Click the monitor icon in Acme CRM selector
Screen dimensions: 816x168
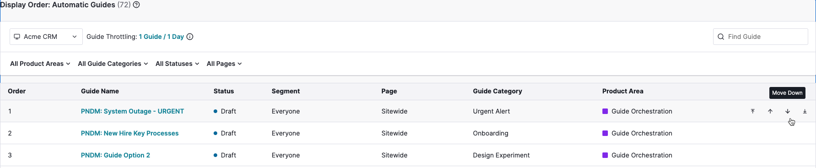17,37
